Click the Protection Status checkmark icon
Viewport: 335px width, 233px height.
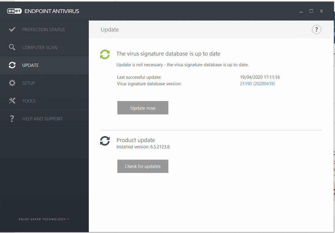coord(12,29)
